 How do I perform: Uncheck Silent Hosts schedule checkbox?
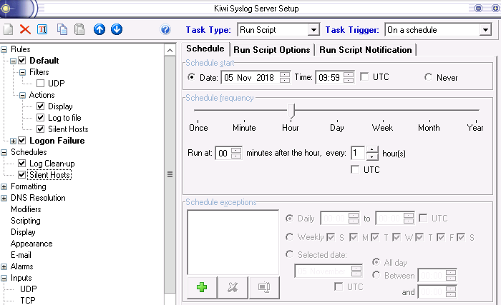[x=21, y=175]
